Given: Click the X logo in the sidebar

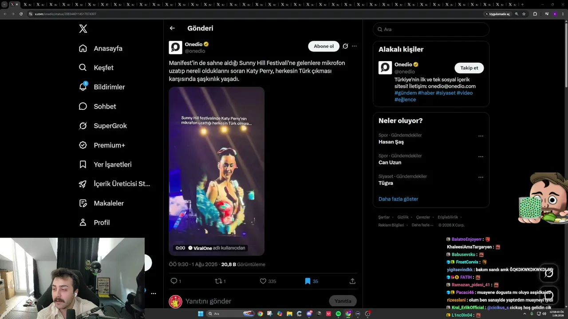Looking at the screenshot, I should coord(83,29).
